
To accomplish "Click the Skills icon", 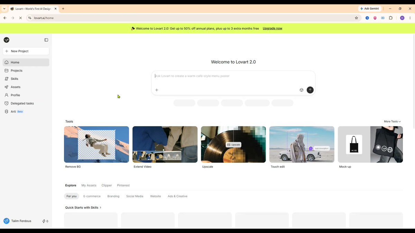I will 7,79.
